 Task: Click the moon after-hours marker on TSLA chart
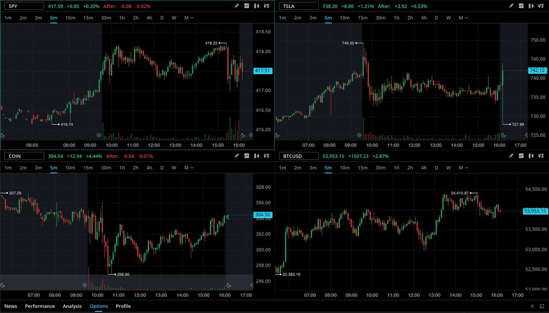503,135
